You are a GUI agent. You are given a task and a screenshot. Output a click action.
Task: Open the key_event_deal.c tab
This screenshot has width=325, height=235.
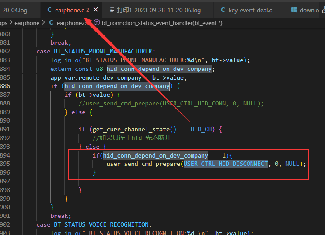250,10
